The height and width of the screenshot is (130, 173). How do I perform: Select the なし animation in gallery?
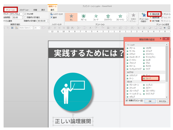pyautogui.click(x=71, y=17)
